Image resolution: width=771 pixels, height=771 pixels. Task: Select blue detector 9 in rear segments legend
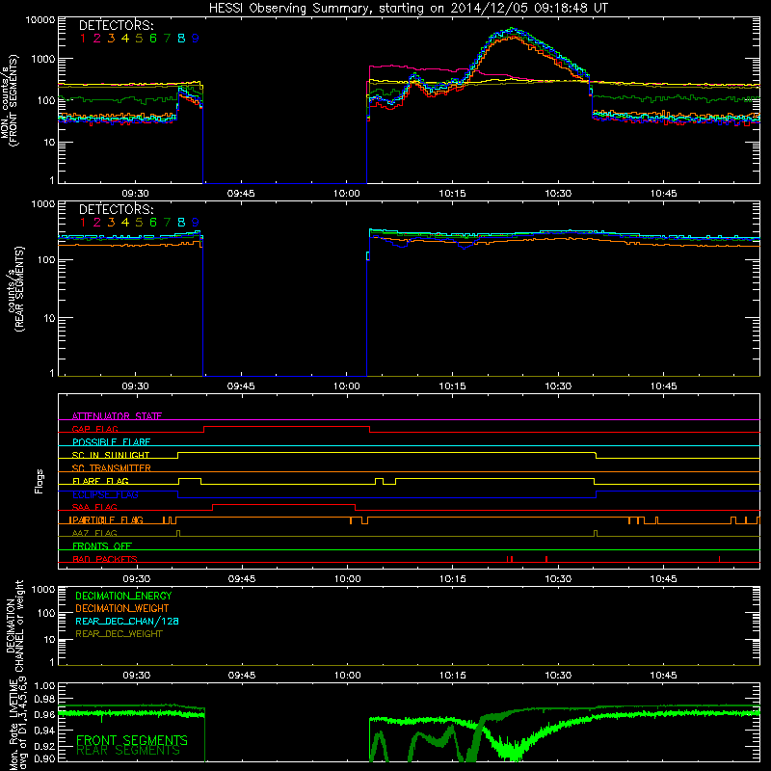pos(196,223)
